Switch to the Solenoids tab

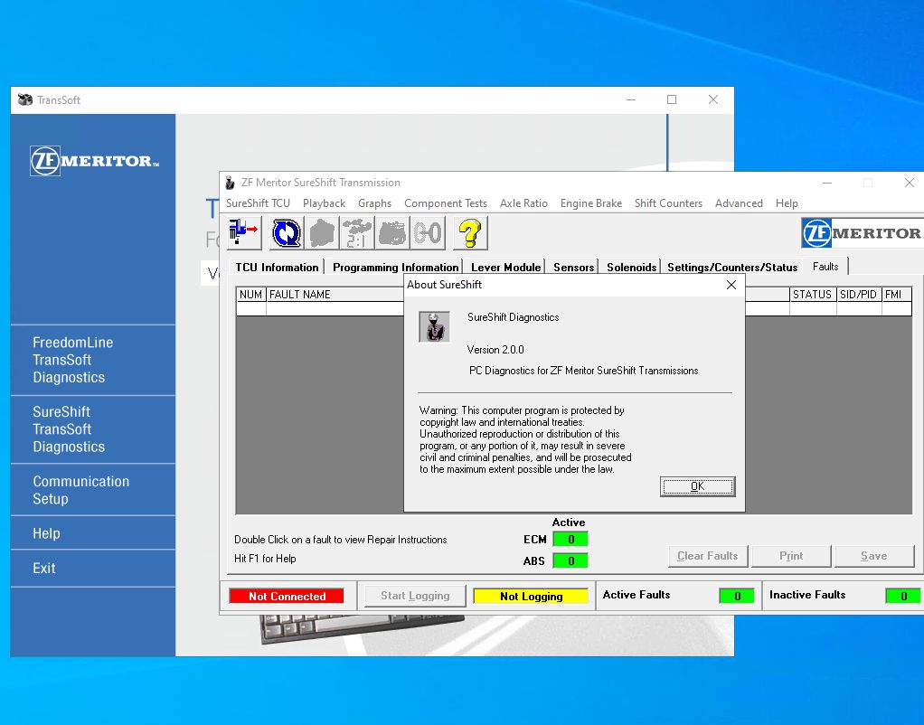(630, 267)
